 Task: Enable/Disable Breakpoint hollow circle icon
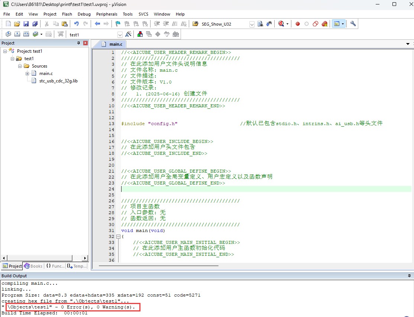tap(307, 24)
